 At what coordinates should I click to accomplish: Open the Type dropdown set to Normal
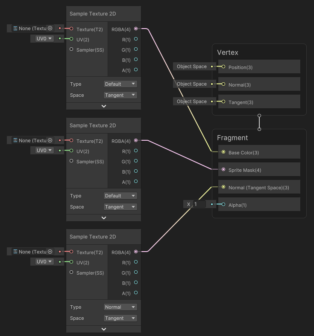[x=120, y=307]
